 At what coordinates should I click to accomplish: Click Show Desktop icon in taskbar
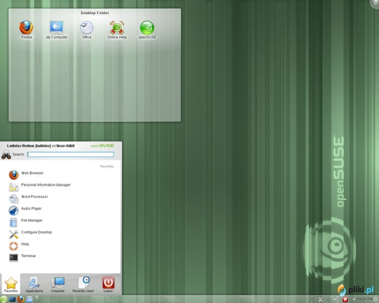12,299
